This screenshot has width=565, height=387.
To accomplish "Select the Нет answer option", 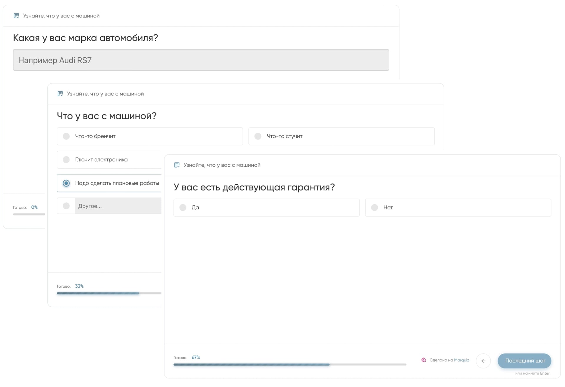I will 458,207.
